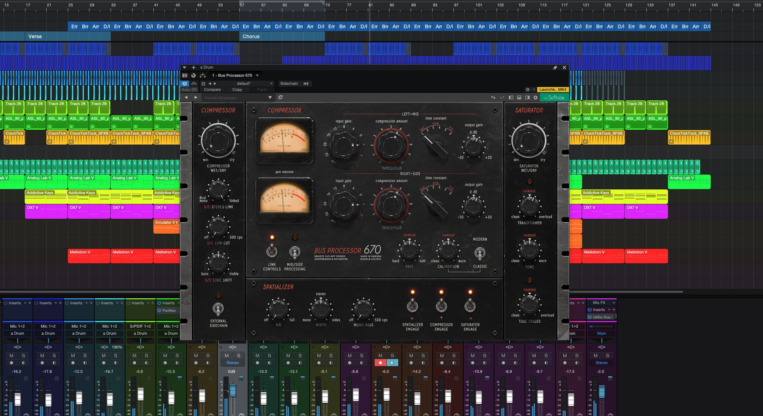This screenshot has height=416, width=763.
Task: Toggle the middle panel layout icon
Action: coord(519,98)
